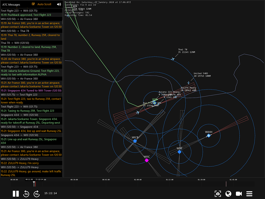Click 'Singapore 434 -> WIII (120.50)' above ready for takeoff
The height and width of the screenshot is (199, 265).
(x=31, y=115)
